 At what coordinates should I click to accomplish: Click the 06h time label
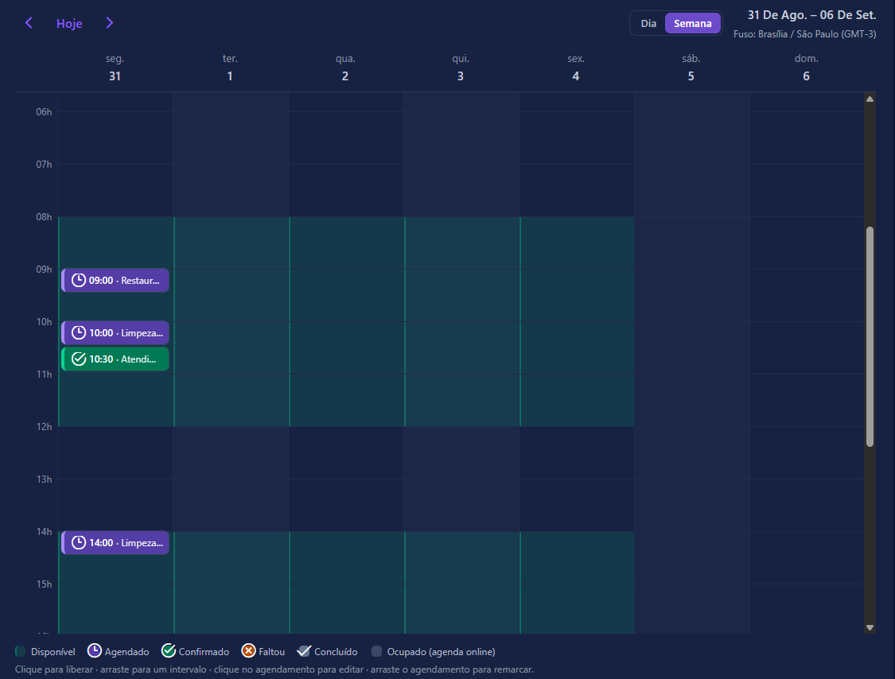44,112
